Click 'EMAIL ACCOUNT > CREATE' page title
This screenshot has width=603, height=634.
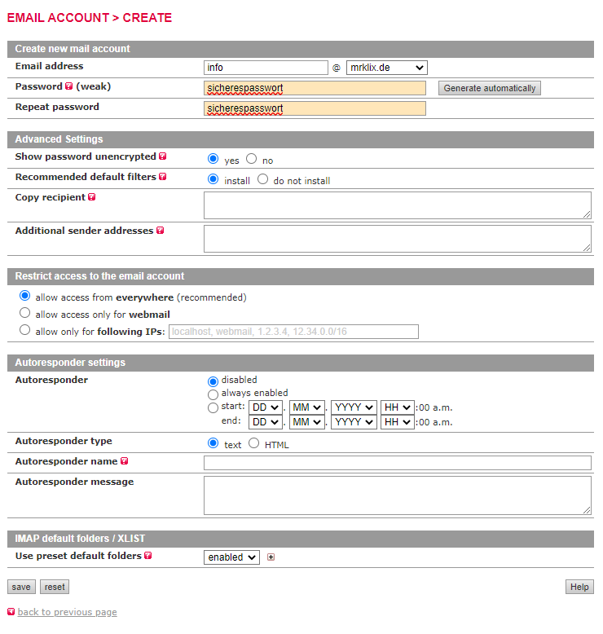(90, 18)
